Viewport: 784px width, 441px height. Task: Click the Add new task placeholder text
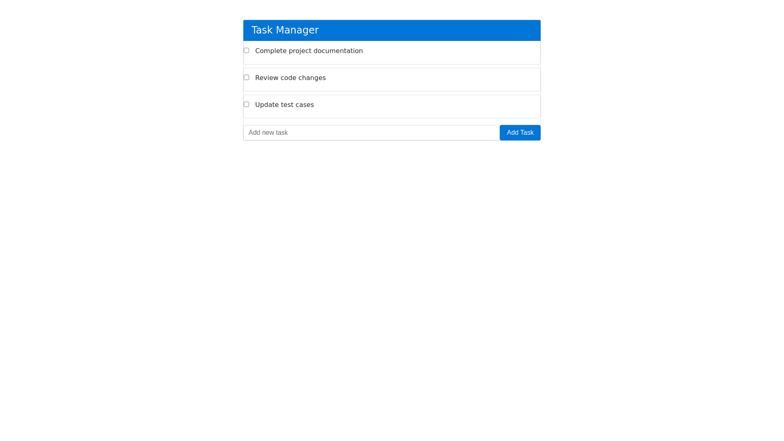tap(268, 133)
